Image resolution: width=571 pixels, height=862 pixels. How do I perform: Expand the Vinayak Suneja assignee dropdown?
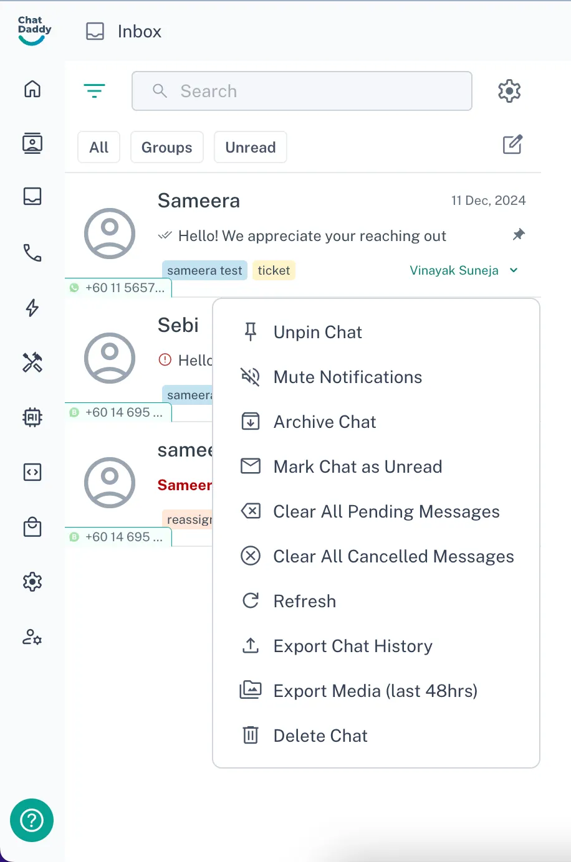click(x=514, y=270)
